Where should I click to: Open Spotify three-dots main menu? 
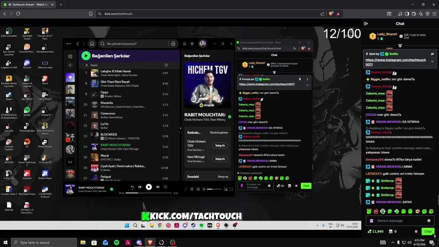[x=69, y=44]
